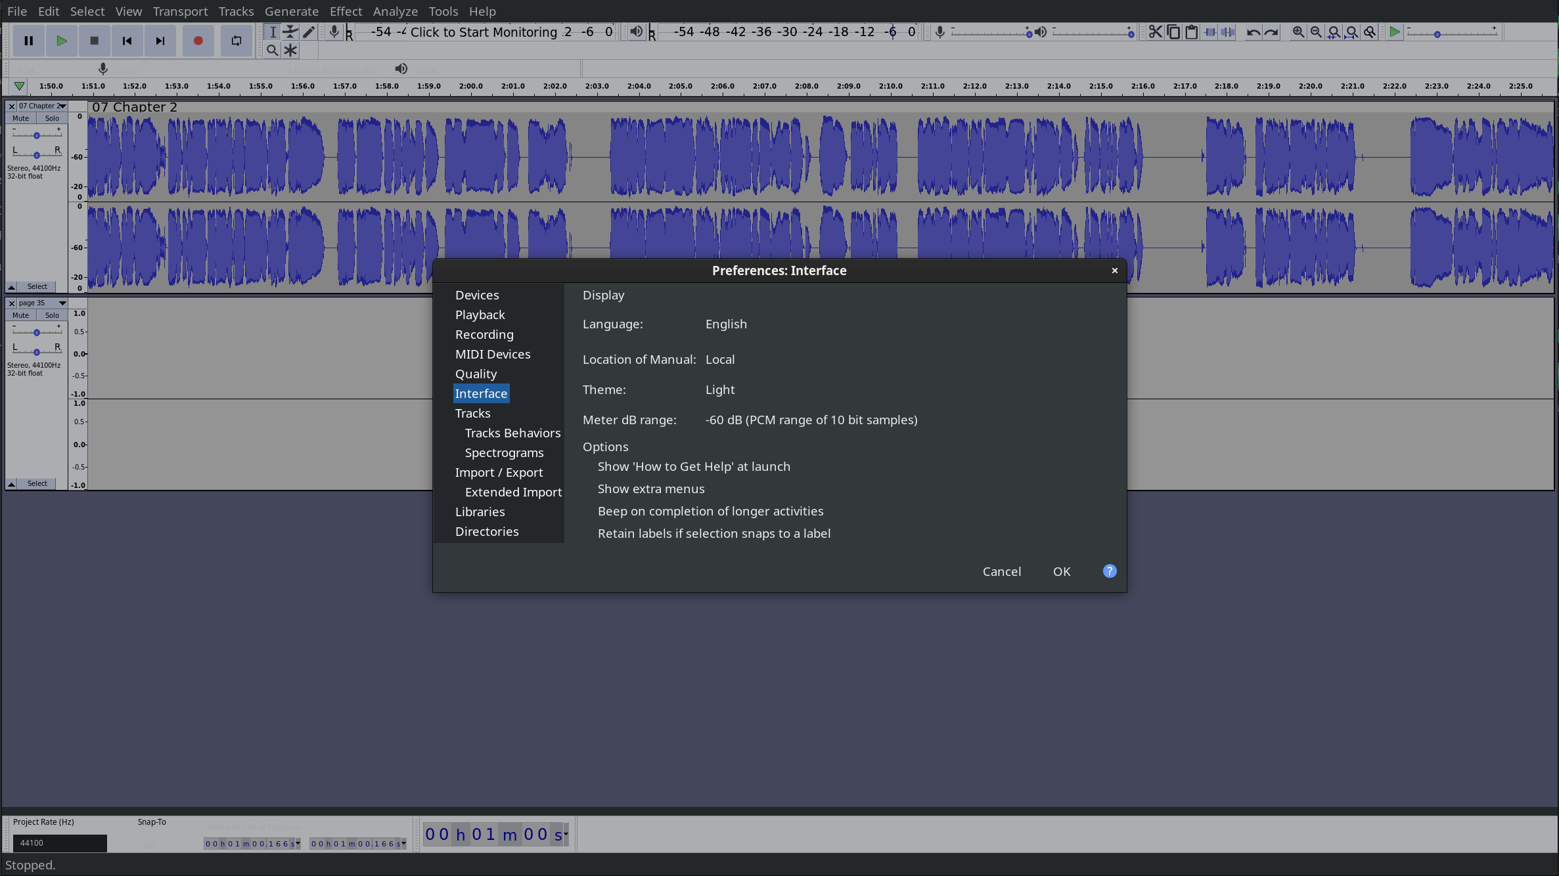Click the Silence audio selection icon
1559x876 pixels.
1227,32
